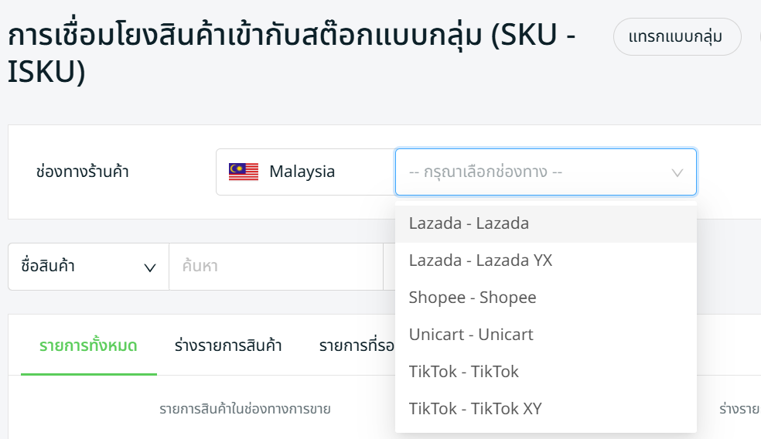Click the ค้นหา search input field
Viewport: 761px width, 439px height.
(275, 267)
